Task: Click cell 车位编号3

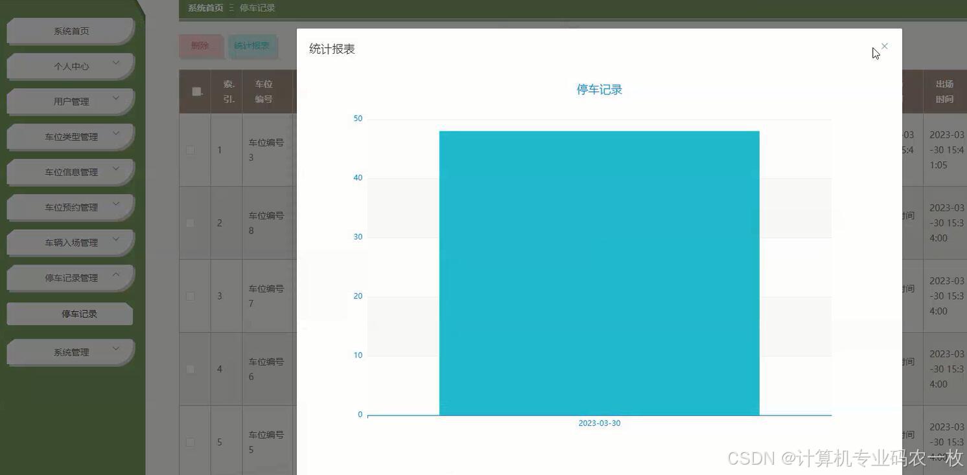Action: point(266,150)
